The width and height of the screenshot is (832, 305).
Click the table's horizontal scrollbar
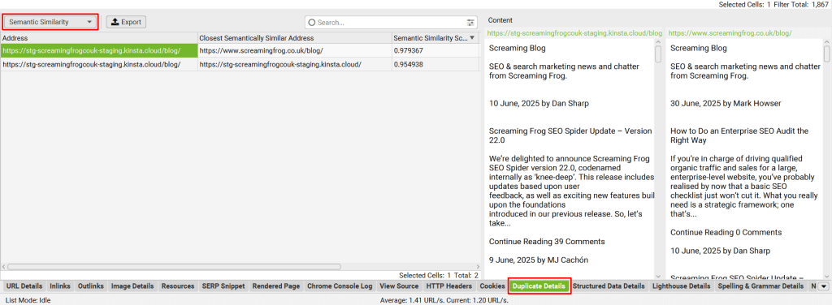[174, 267]
